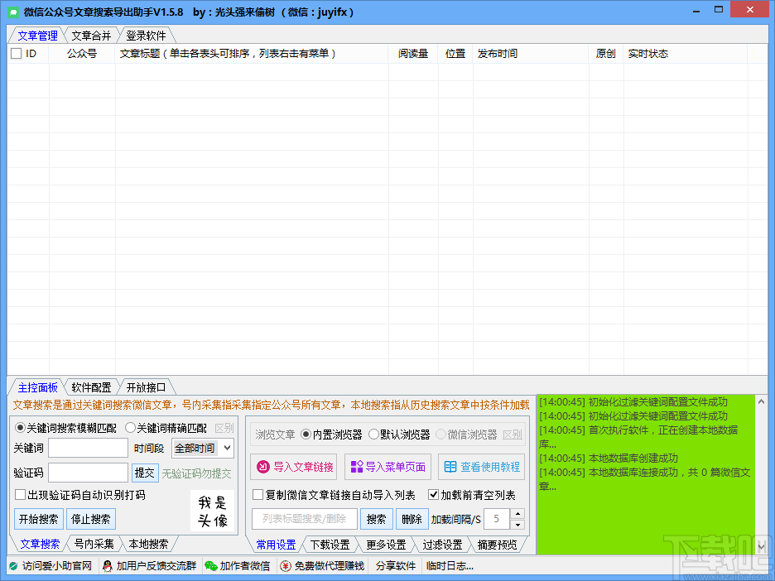Open the 登录软件 tab
Image resolution: width=775 pixels, height=581 pixels.
[146, 36]
